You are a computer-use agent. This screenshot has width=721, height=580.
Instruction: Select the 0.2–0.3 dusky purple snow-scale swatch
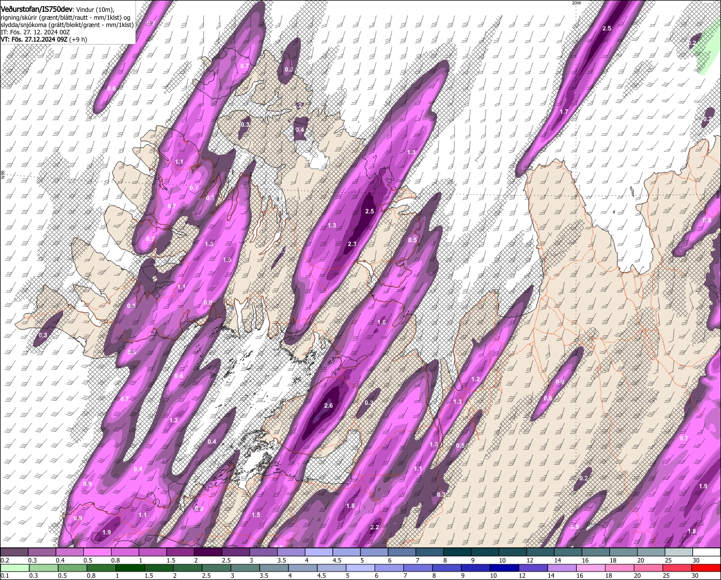(14, 552)
